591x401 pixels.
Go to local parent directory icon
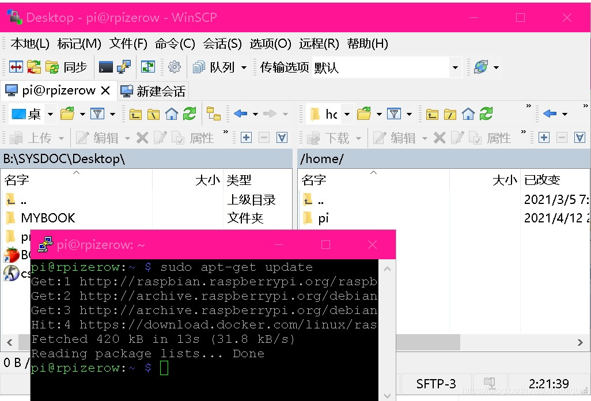pos(135,114)
